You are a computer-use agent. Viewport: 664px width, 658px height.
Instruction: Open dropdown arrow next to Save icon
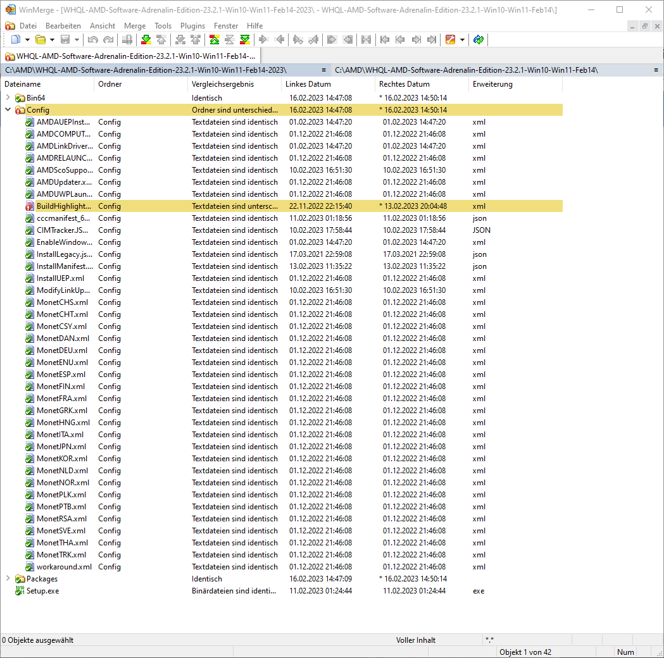click(77, 40)
